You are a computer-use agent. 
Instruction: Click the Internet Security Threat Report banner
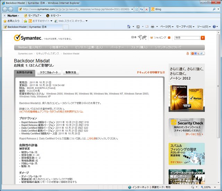click(x=187, y=177)
